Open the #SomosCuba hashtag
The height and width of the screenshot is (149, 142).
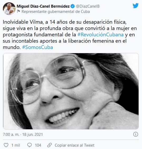pyautogui.click(x=37, y=47)
